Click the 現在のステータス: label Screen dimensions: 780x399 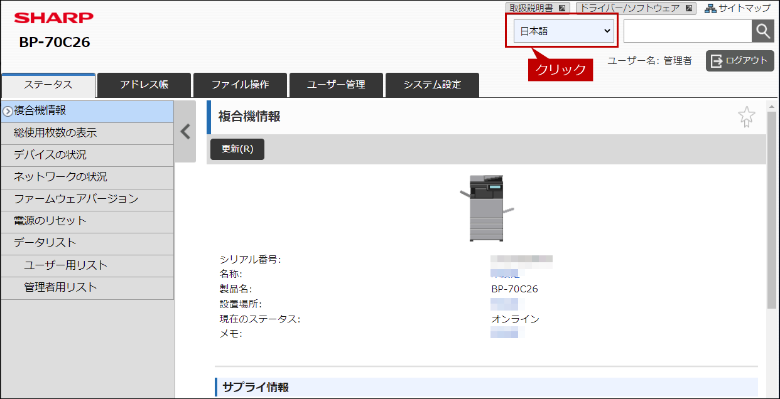pyautogui.click(x=260, y=319)
